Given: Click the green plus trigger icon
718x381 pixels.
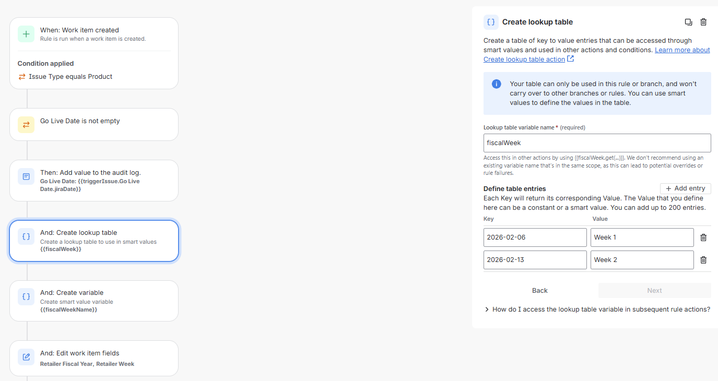Looking at the screenshot, I should coord(26,34).
